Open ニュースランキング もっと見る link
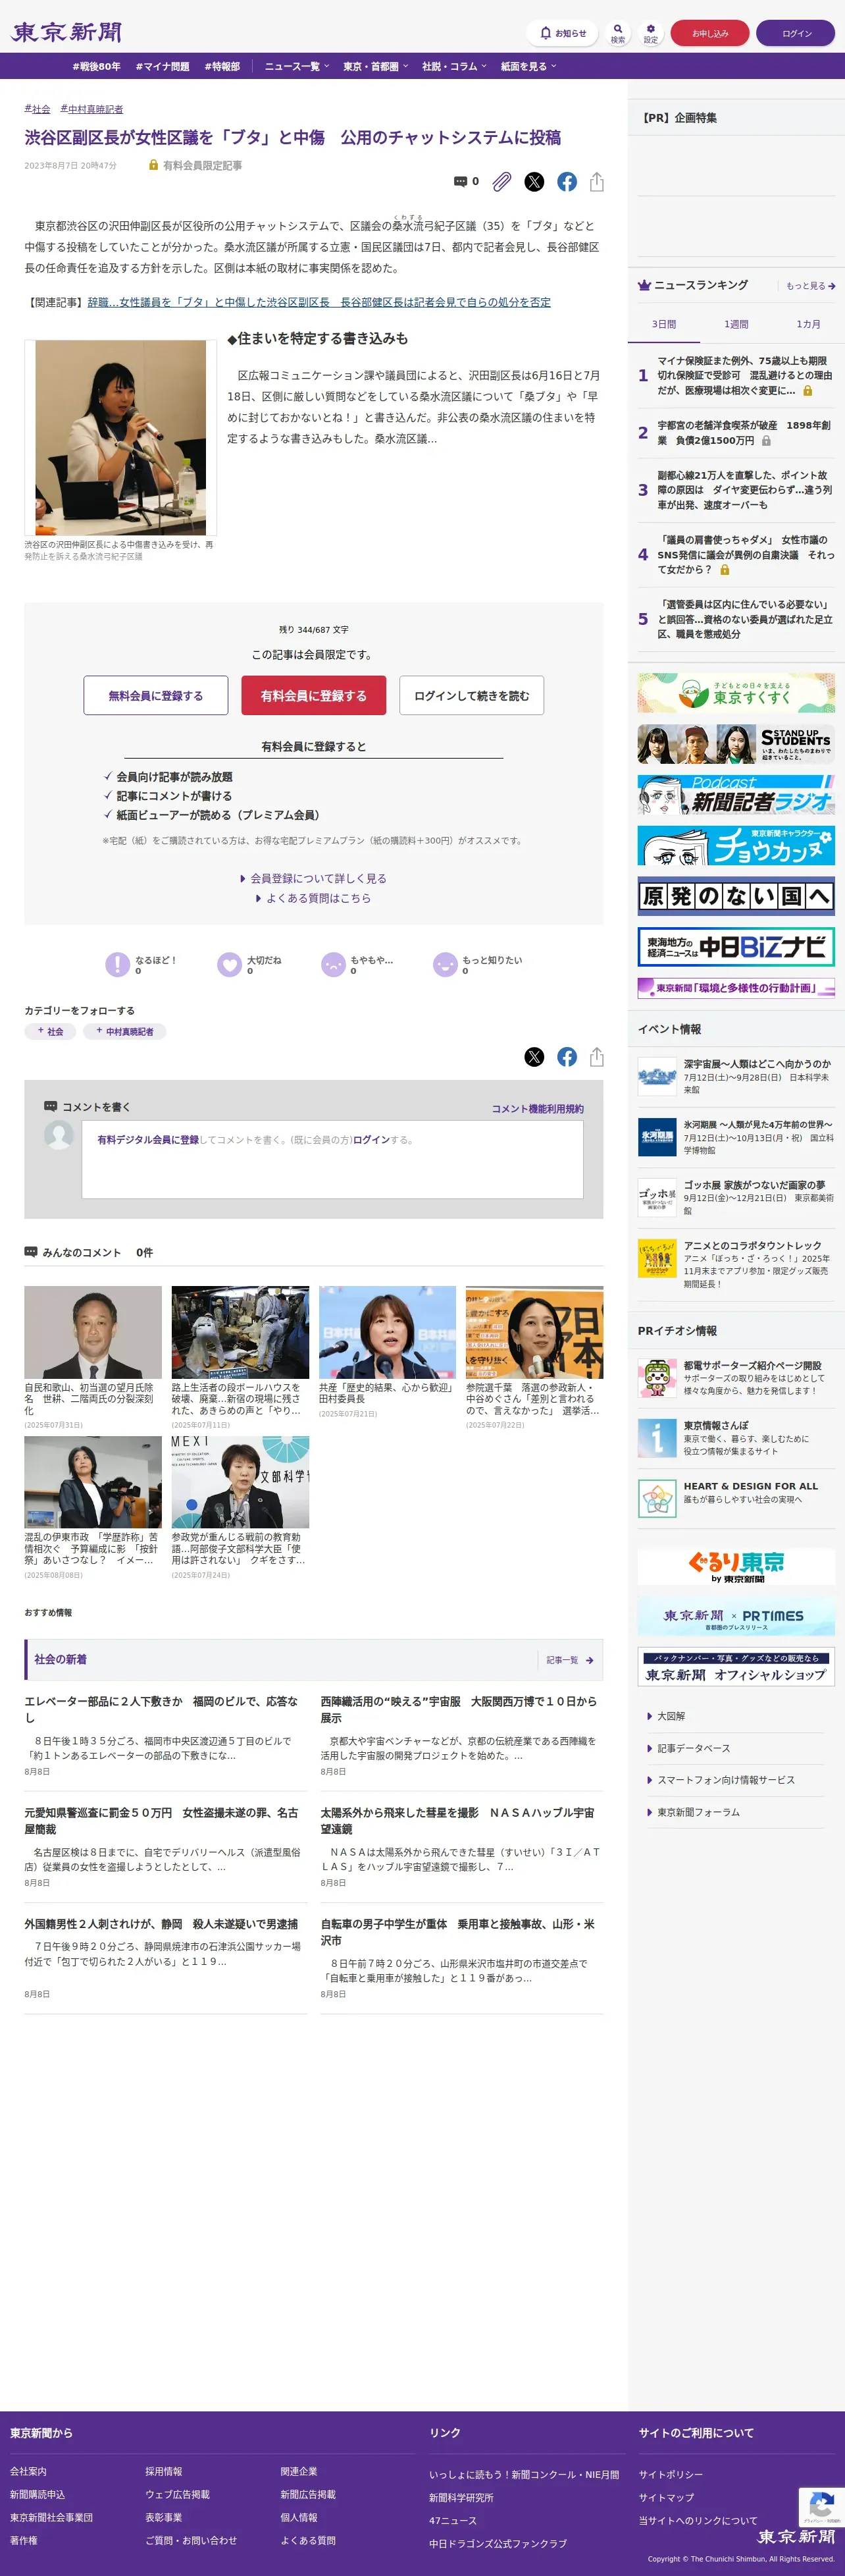The width and height of the screenshot is (845, 2576). click(x=810, y=286)
